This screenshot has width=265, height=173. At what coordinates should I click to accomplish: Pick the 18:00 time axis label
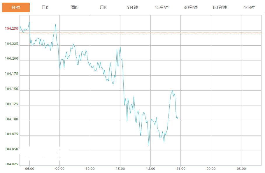150,169
